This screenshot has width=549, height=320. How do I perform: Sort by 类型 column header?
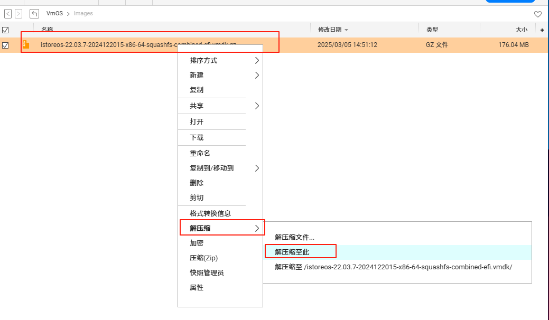click(x=432, y=30)
